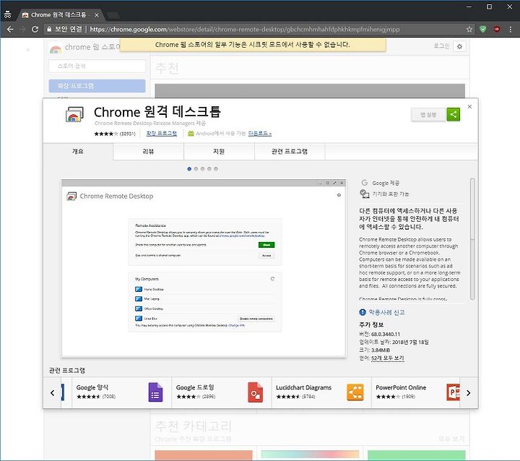Go back using the browser back arrow
This screenshot has width=520, height=461.
(10, 29)
